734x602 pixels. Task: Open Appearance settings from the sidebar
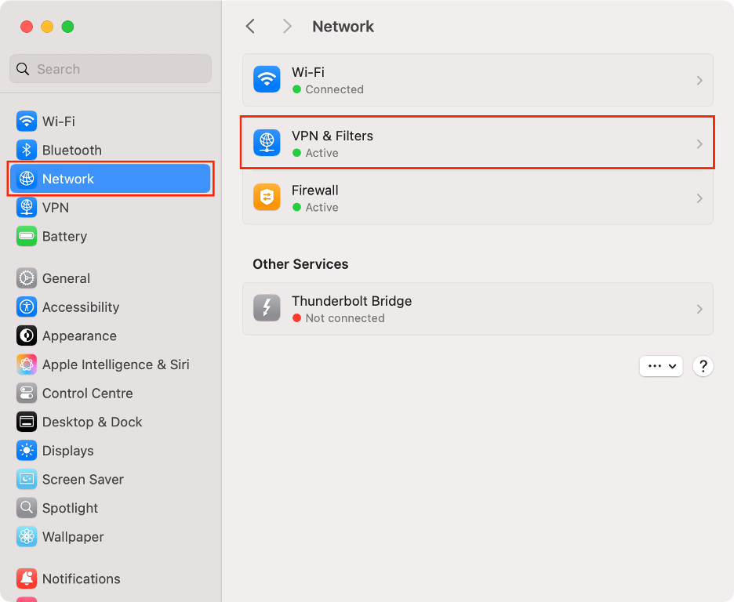(x=26, y=335)
